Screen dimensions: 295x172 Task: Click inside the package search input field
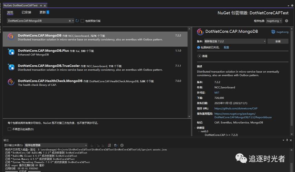click(38, 21)
